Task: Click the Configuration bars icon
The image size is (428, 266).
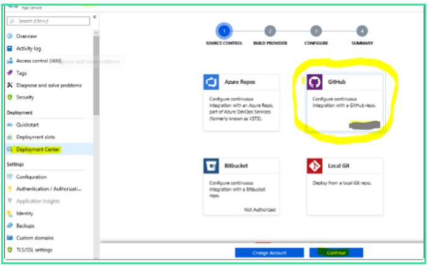Action: tap(10, 177)
